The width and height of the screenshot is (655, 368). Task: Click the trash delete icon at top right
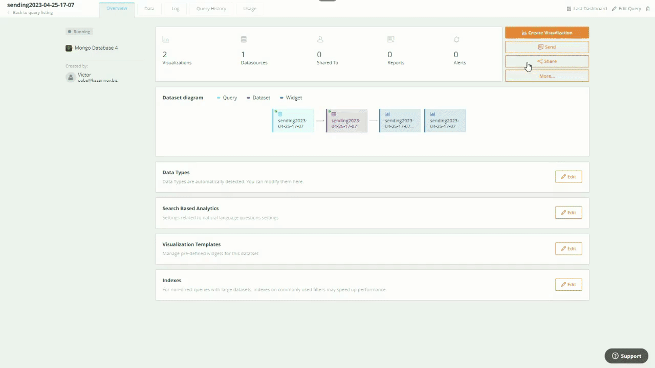[x=648, y=9]
